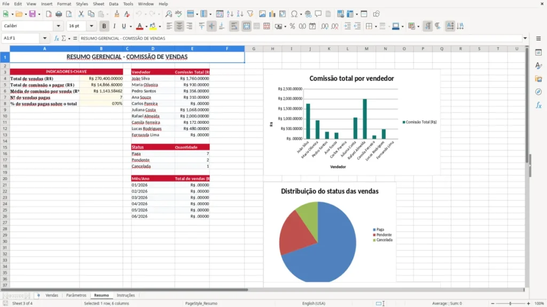Open the font size dropdown
The height and width of the screenshot is (307, 547).
click(91, 26)
